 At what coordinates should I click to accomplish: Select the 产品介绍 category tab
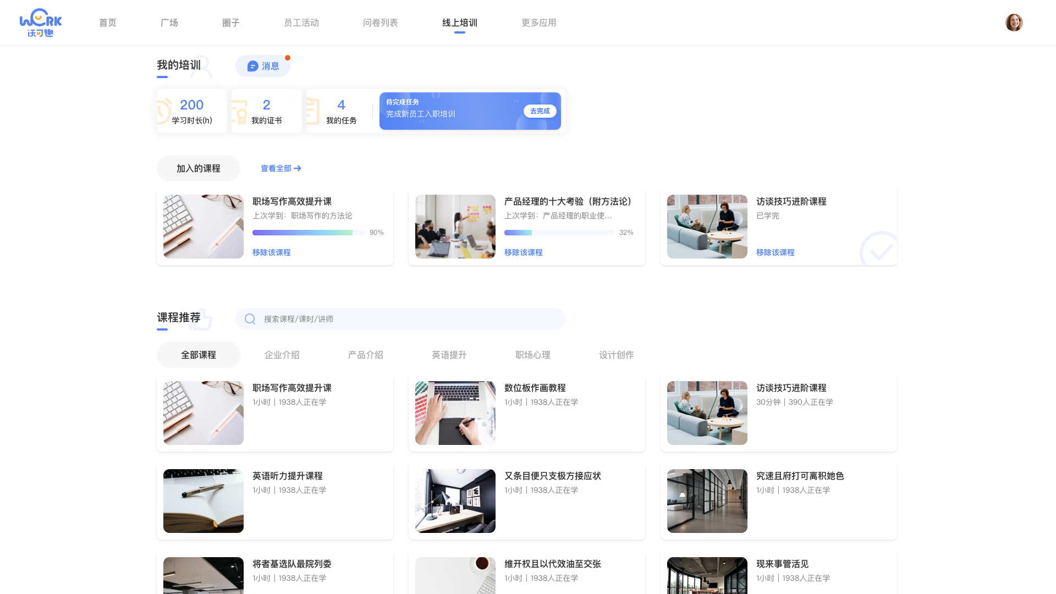point(365,355)
